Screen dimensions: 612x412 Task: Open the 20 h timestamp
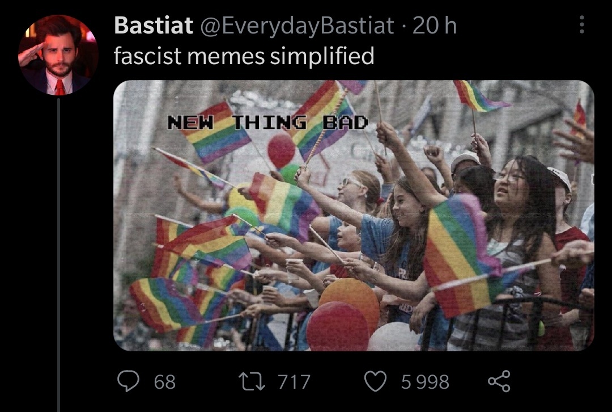[x=434, y=26]
